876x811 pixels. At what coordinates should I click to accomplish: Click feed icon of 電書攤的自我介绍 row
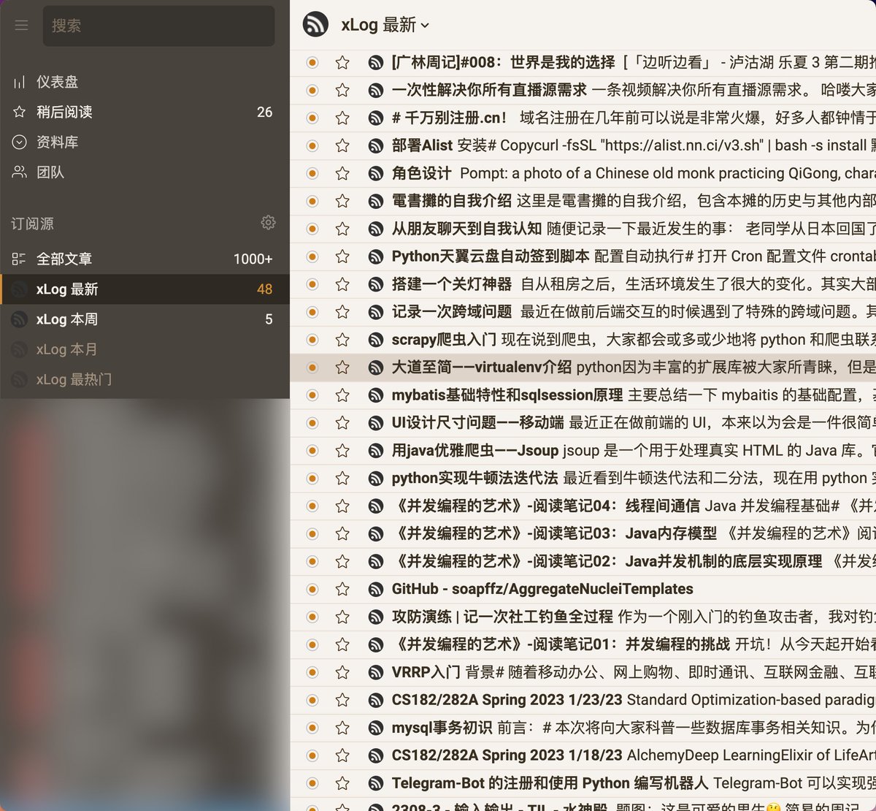[x=375, y=202]
